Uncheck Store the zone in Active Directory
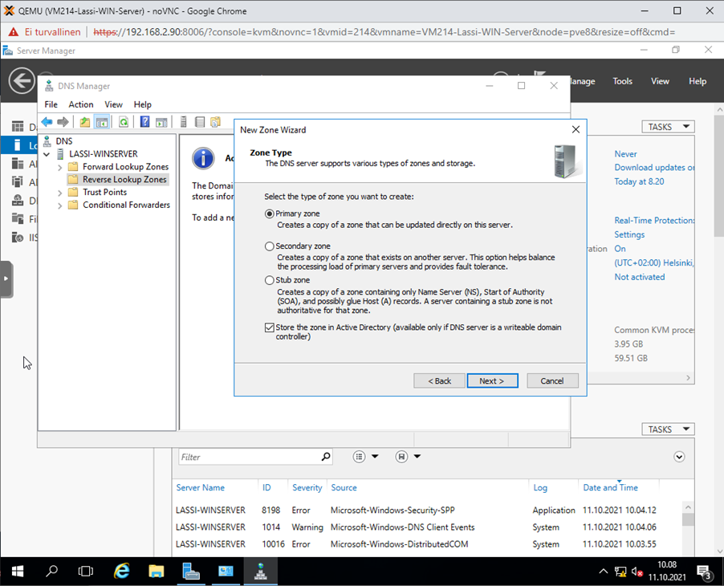 269,328
